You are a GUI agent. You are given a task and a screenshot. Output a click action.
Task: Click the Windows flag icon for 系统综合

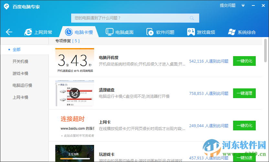[x=232, y=32]
